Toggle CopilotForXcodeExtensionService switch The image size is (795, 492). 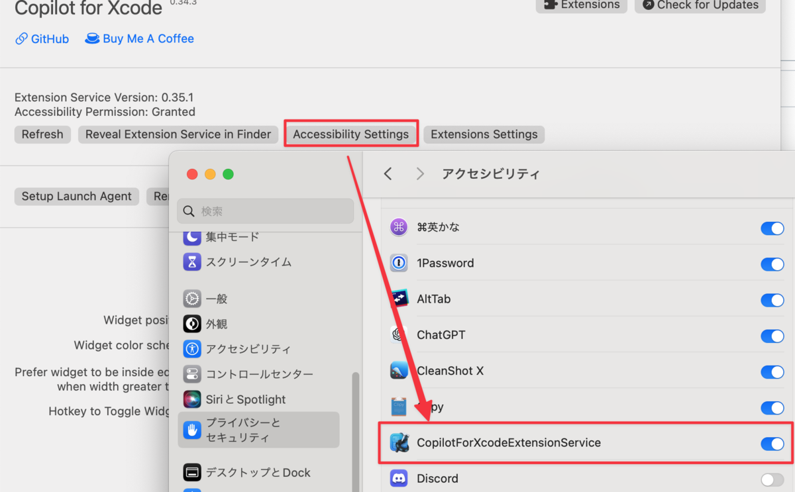pyautogui.click(x=772, y=444)
